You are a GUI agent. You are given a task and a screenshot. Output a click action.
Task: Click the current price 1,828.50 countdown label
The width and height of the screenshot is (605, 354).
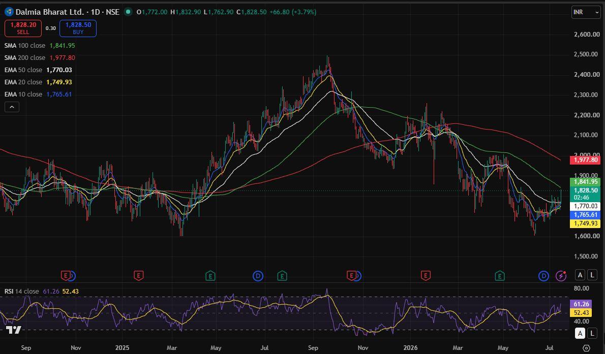[x=585, y=194]
